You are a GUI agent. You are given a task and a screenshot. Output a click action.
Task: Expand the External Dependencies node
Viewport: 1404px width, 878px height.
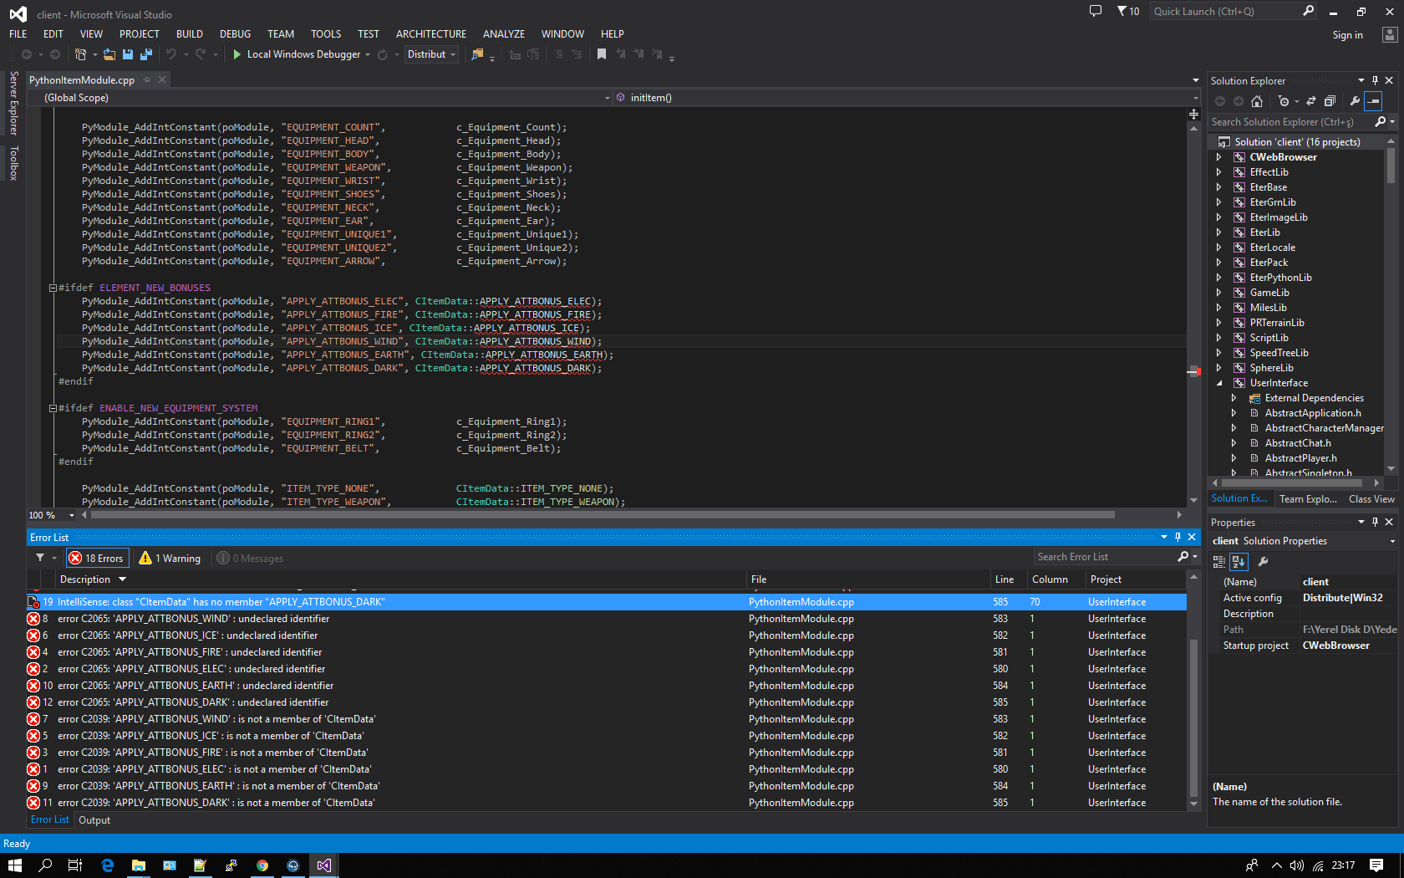pos(1234,398)
